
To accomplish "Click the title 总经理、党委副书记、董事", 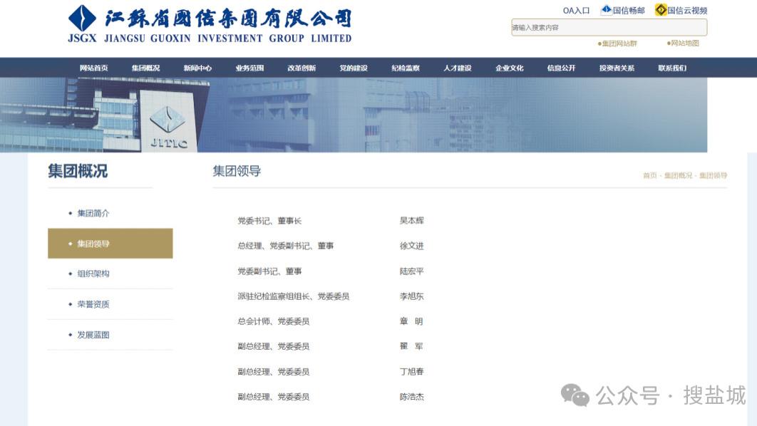I will pos(285,246).
